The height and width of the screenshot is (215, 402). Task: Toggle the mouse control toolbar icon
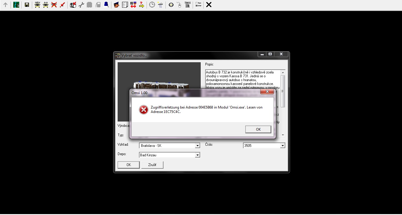[x=179, y=5]
